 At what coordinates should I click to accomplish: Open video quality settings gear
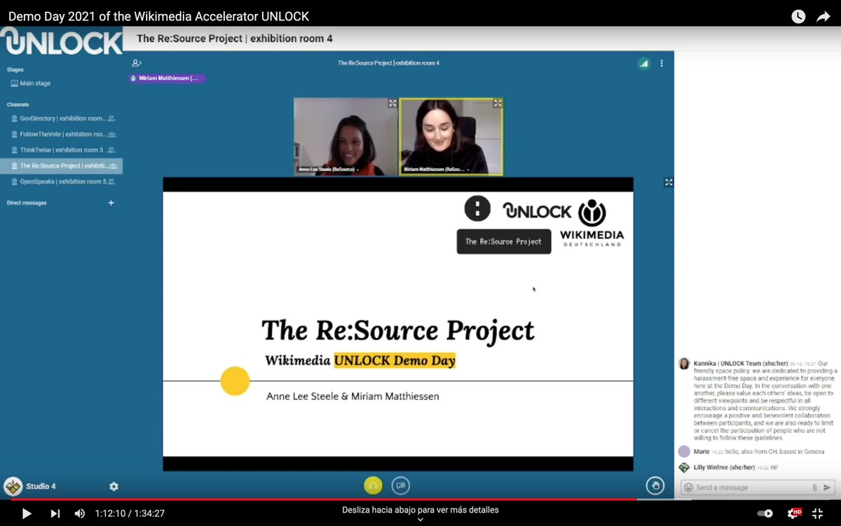tap(794, 513)
